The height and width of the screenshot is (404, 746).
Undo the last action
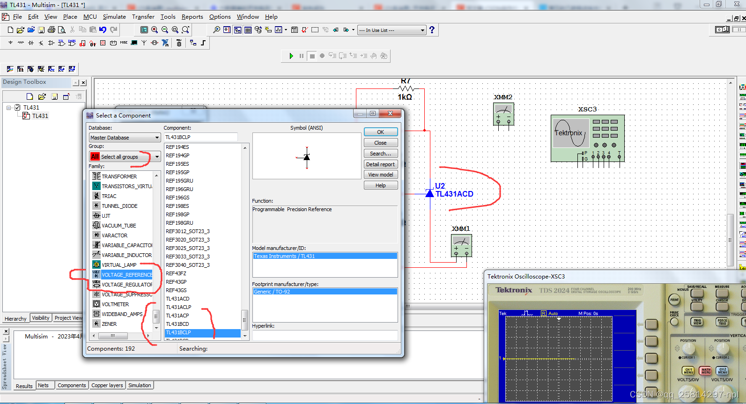(x=103, y=29)
